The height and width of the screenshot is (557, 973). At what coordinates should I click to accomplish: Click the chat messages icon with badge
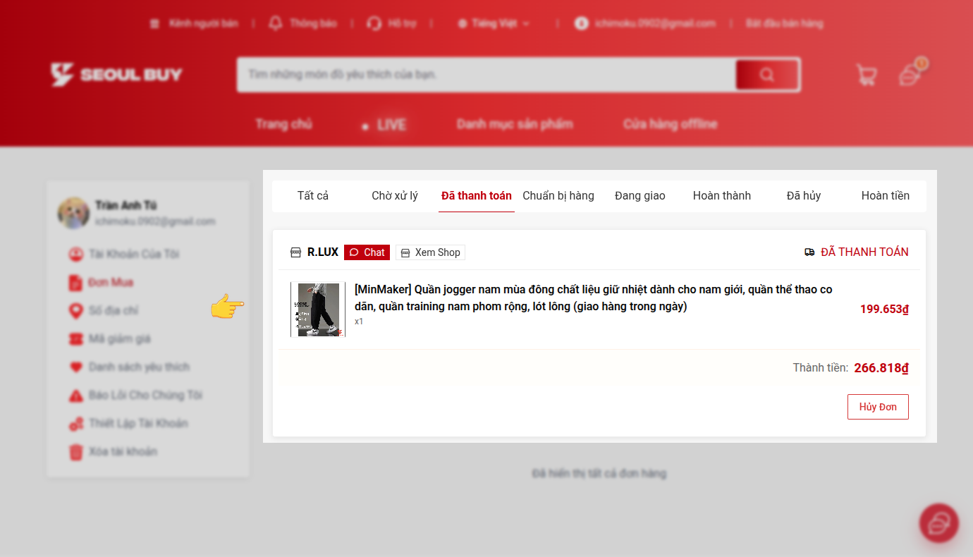coord(911,74)
